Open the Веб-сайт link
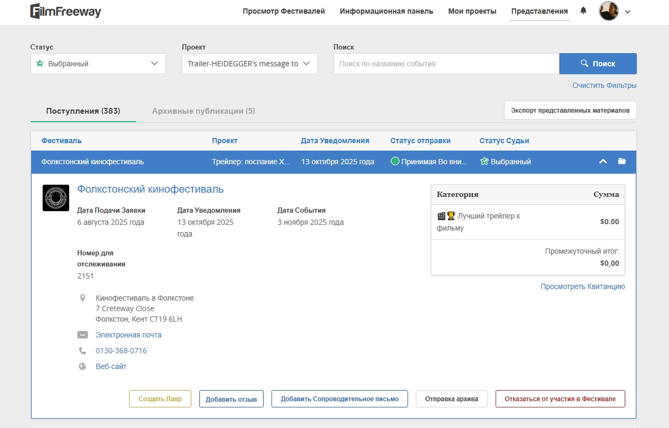This screenshot has width=669, height=428. (x=111, y=366)
